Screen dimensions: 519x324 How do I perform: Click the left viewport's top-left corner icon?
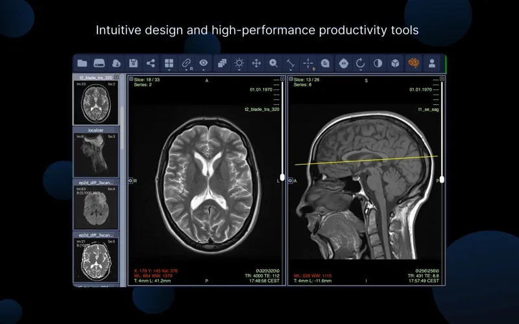[x=131, y=79]
